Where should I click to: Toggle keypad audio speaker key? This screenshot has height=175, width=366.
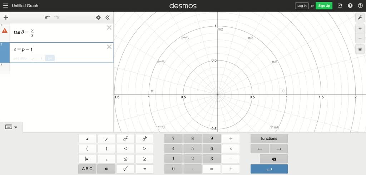tap(106, 169)
